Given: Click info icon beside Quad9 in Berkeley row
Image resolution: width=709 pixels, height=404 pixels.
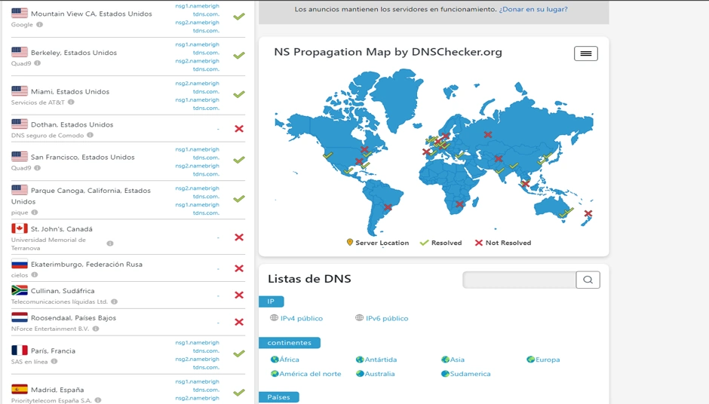Looking at the screenshot, I should 38,63.
